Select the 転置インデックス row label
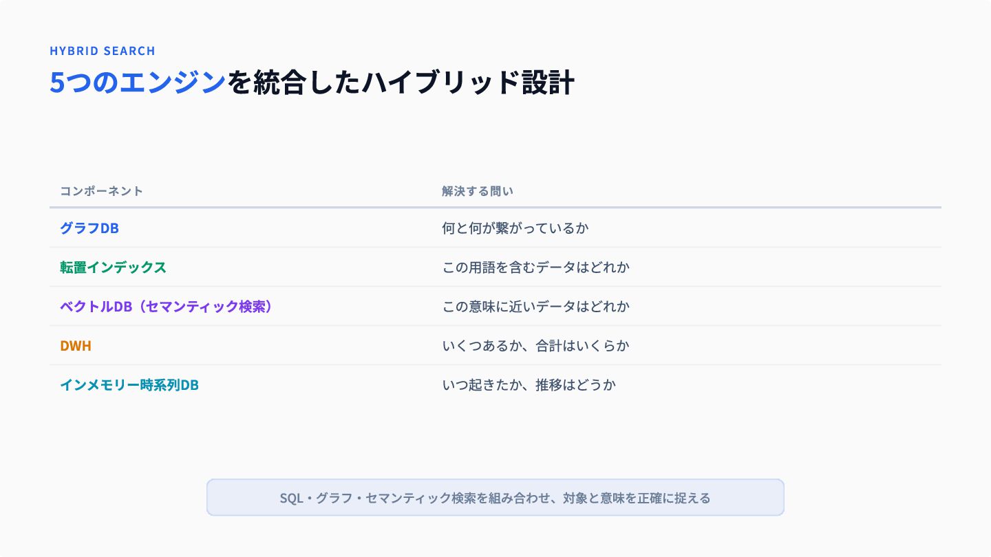 coord(113,267)
